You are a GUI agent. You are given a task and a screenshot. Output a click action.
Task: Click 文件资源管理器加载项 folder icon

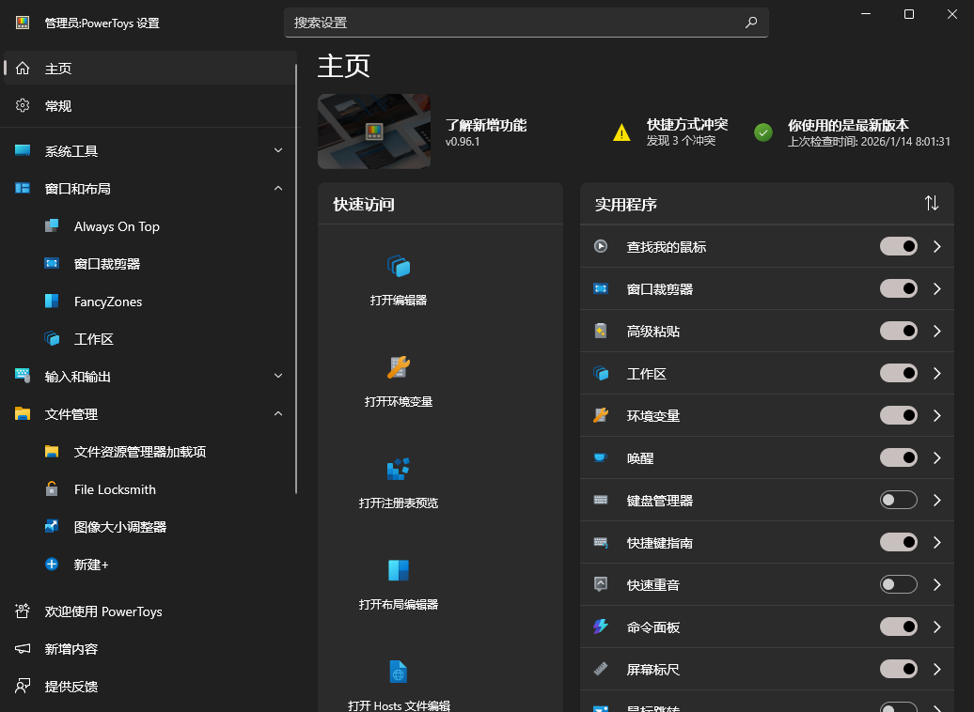52,451
